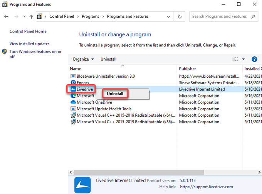Click the Programs breadcrumb
Viewport: 262px width, 194px height.
[91, 16]
